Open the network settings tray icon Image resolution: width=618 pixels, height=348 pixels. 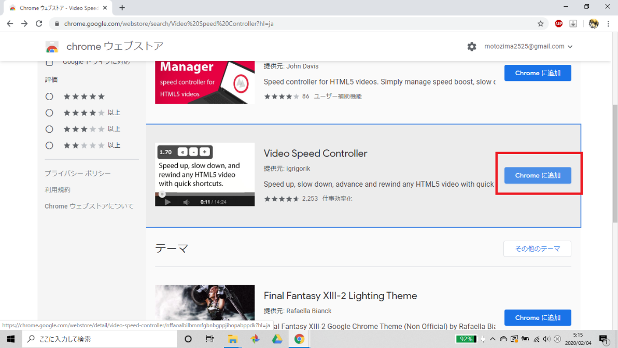pyautogui.click(x=536, y=339)
